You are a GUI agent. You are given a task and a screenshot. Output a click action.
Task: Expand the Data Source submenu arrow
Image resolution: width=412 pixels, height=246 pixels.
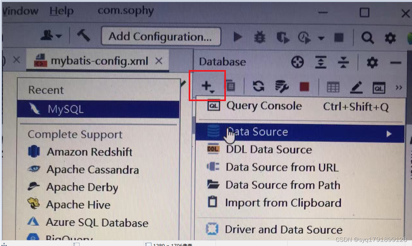[389, 134]
